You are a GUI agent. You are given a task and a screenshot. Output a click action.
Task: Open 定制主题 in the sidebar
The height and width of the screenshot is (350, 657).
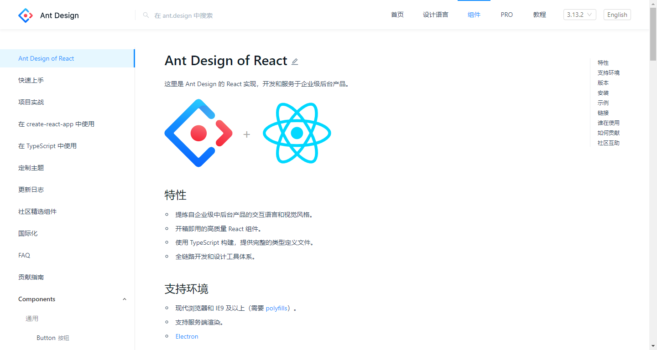[68, 168]
